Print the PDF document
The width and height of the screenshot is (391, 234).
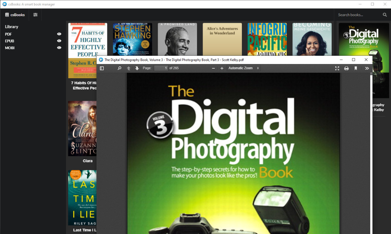click(x=346, y=68)
